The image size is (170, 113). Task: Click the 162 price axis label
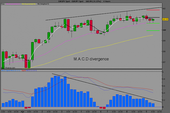tap(164, 8)
